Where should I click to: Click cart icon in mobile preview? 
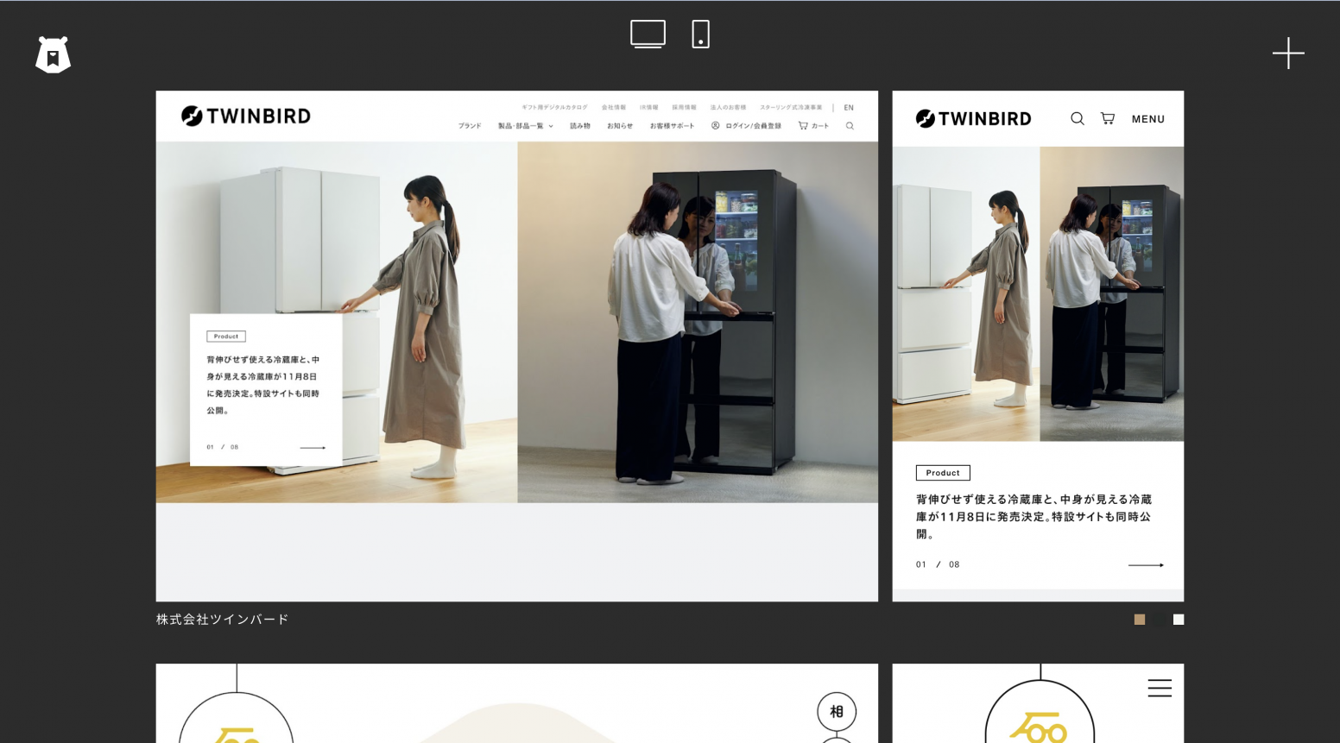point(1108,118)
